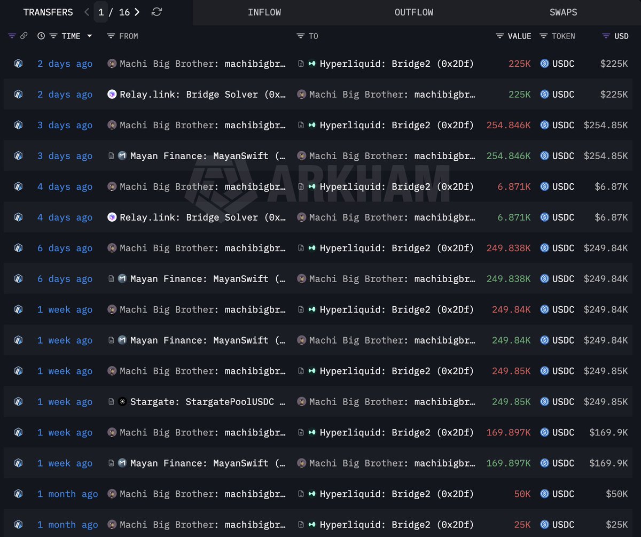Refresh the transfers list
The height and width of the screenshot is (537, 641).
coord(157,12)
